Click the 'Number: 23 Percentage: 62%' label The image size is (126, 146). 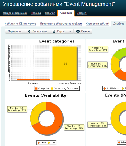[97, 125]
